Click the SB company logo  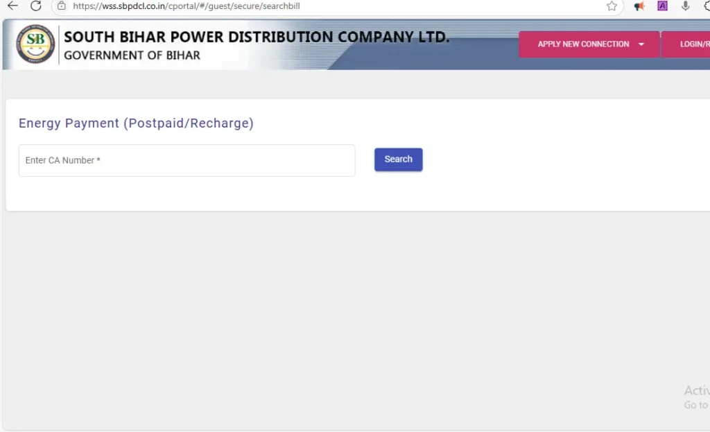pos(36,44)
